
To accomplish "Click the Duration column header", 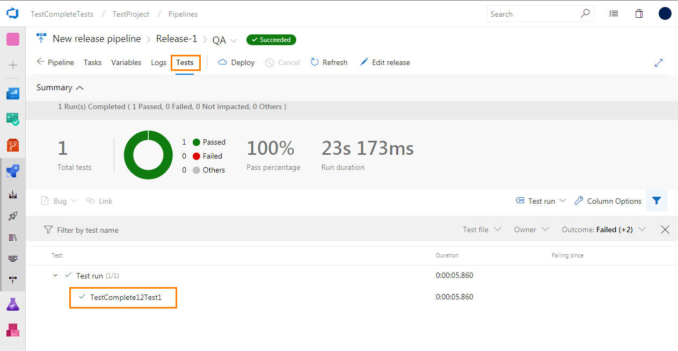I will point(447,255).
